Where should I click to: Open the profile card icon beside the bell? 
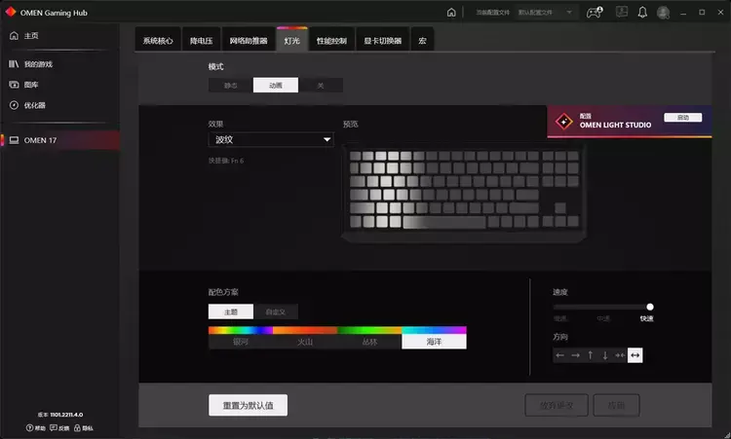coord(622,12)
